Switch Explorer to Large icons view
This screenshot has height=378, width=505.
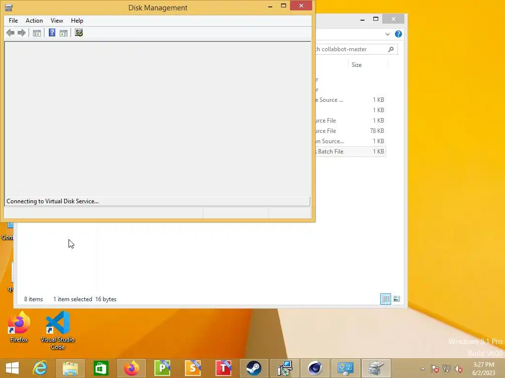(397, 299)
